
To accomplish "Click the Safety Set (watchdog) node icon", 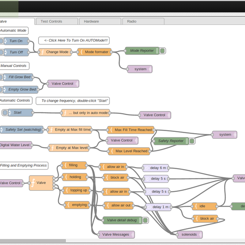I will [x=2, y=130].
